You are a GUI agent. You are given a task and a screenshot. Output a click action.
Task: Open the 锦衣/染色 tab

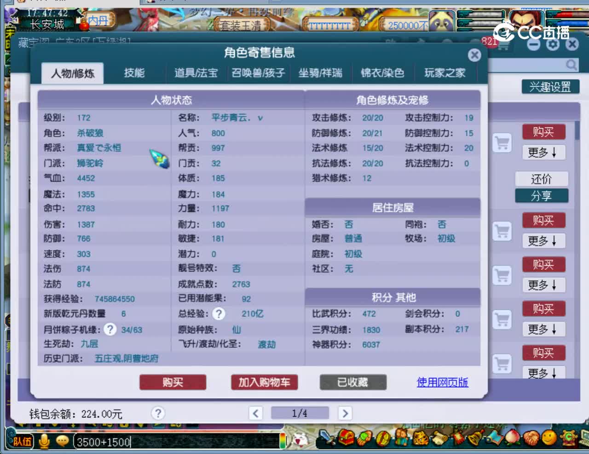click(382, 73)
